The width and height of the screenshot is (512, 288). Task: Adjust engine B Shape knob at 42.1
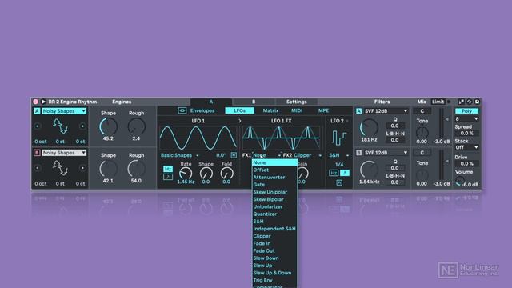pos(109,169)
